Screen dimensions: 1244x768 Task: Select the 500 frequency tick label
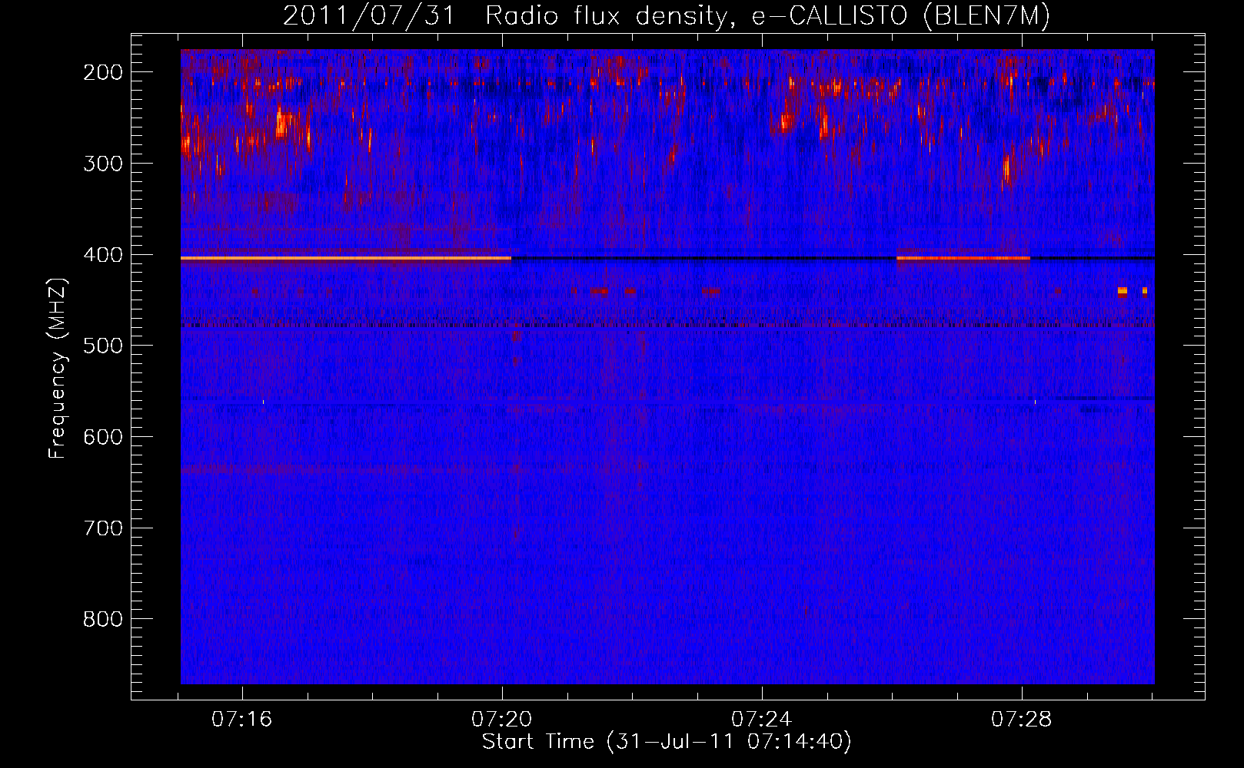(102, 346)
